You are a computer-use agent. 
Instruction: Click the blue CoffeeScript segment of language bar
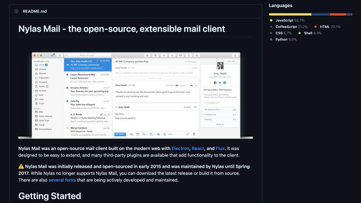tap(321, 14)
